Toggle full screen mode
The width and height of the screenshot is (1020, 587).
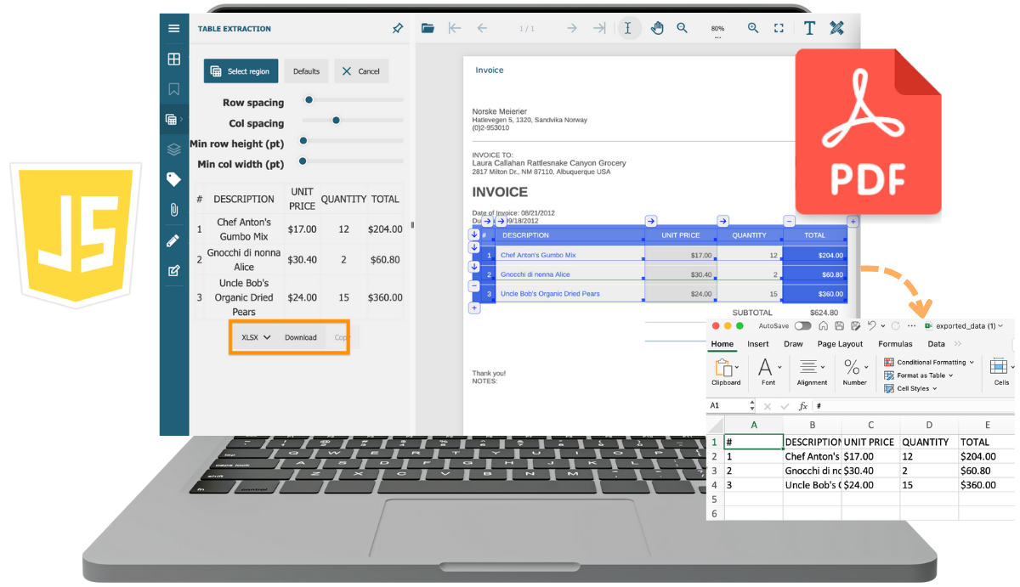click(x=779, y=28)
